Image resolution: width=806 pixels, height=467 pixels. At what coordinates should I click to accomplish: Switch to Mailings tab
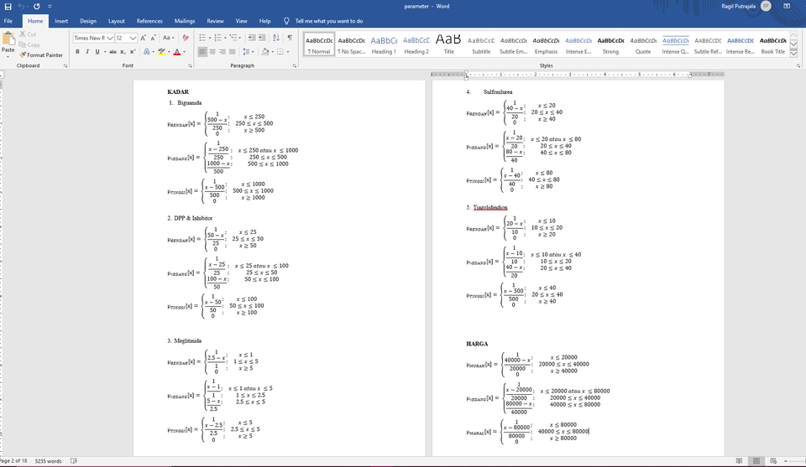tap(185, 21)
